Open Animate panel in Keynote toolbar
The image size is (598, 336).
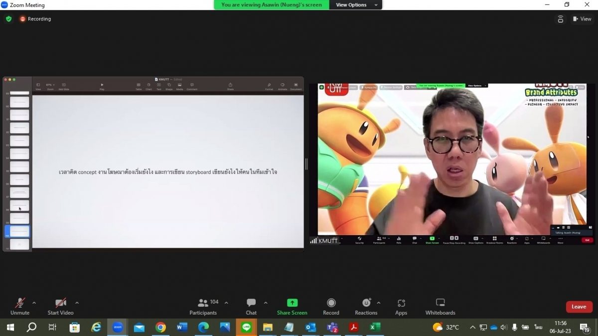click(283, 86)
